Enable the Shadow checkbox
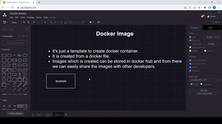This screenshot has width=222, height=124. coord(190,51)
